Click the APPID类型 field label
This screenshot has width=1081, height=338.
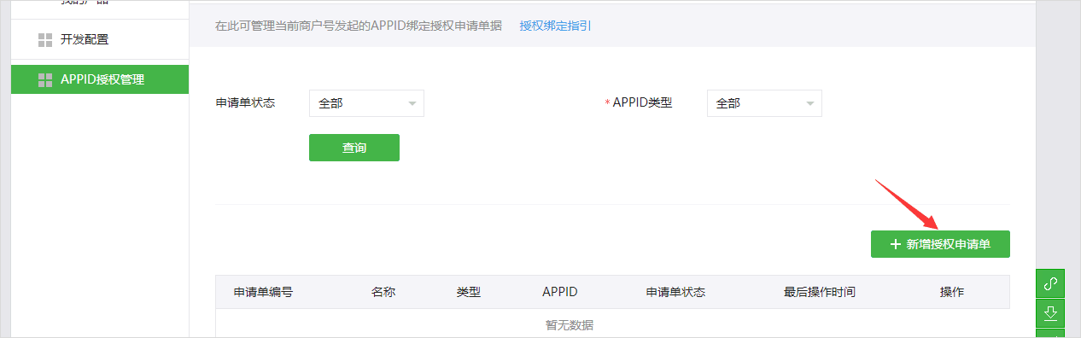coord(642,102)
